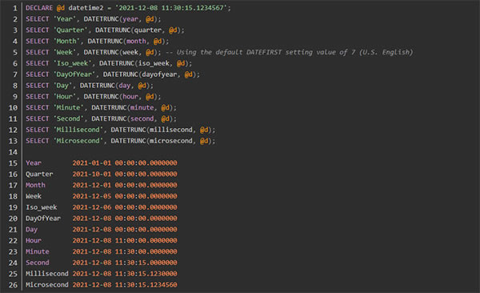Click the value 2021-12-08 11:30:15.1234560

(125, 284)
